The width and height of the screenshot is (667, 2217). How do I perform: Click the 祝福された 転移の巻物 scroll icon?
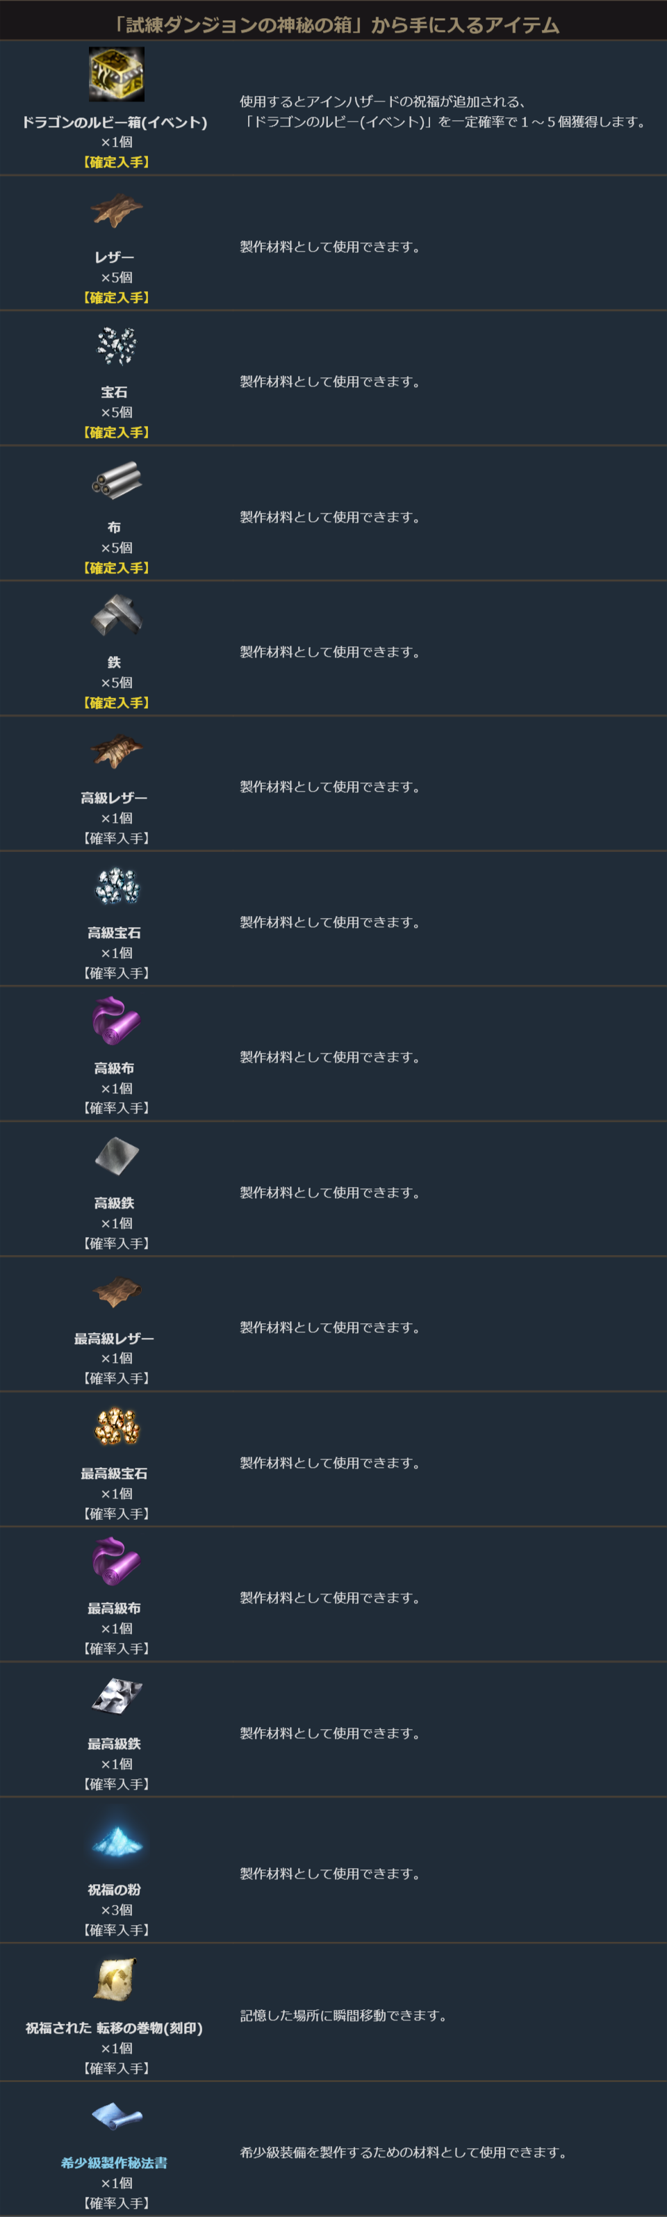pyautogui.click(x=116, y=1980)
